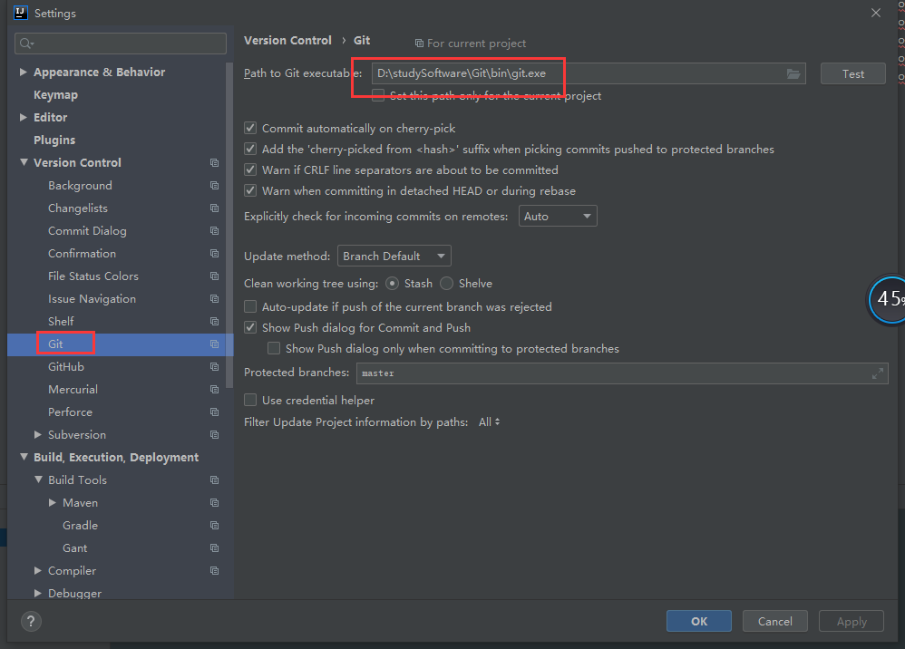
Task: Click the help question mark icon
Action: tap(31, 621)
